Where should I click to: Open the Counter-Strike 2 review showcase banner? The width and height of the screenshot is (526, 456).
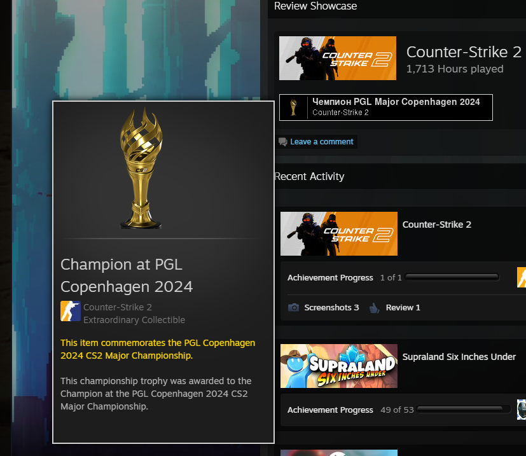pos(338,58)
